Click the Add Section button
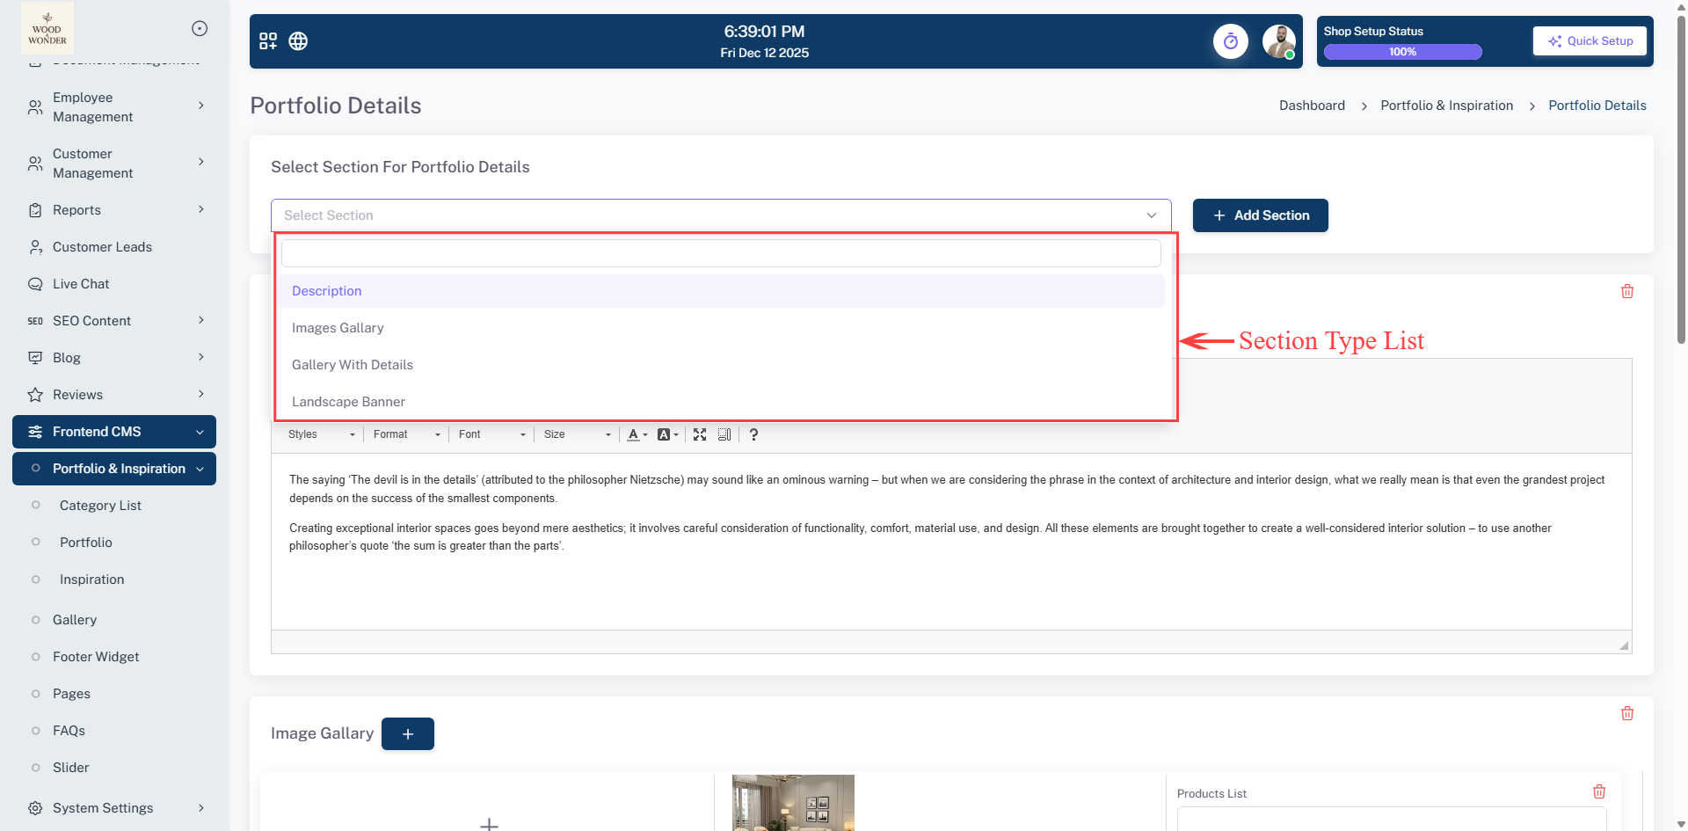The width and height of the screenshot is (1688, 831). point(1260,215)
